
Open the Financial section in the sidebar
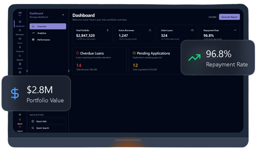20,49
